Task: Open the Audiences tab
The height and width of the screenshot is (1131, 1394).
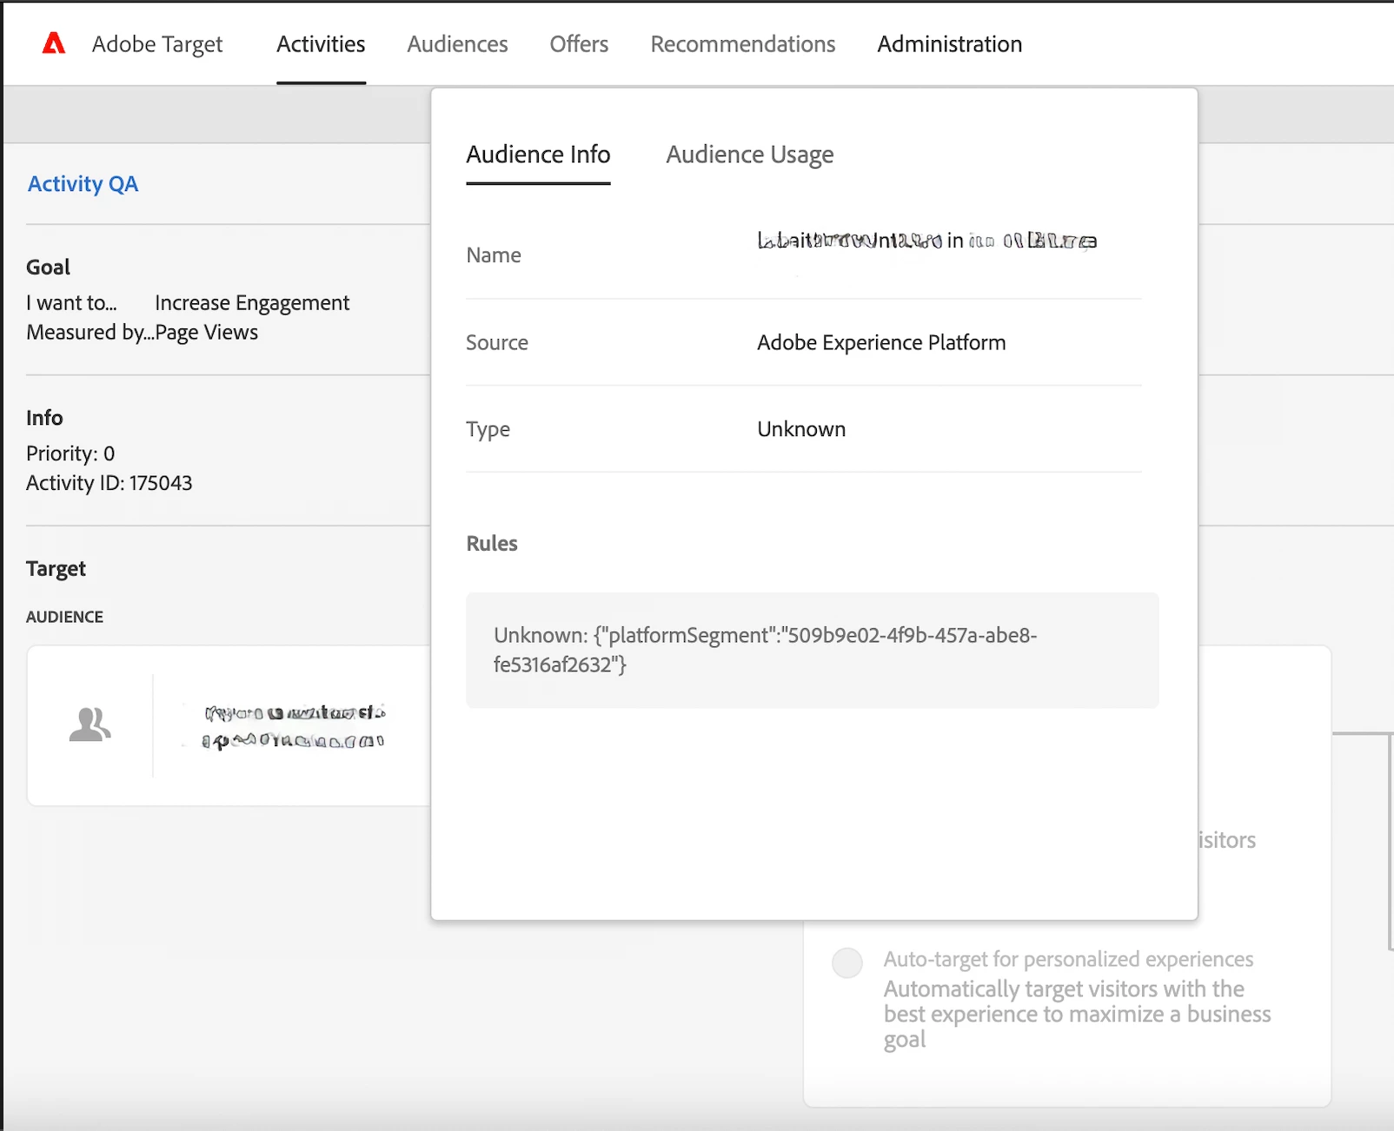Action: pyautogui.click(x=457, y=44)
